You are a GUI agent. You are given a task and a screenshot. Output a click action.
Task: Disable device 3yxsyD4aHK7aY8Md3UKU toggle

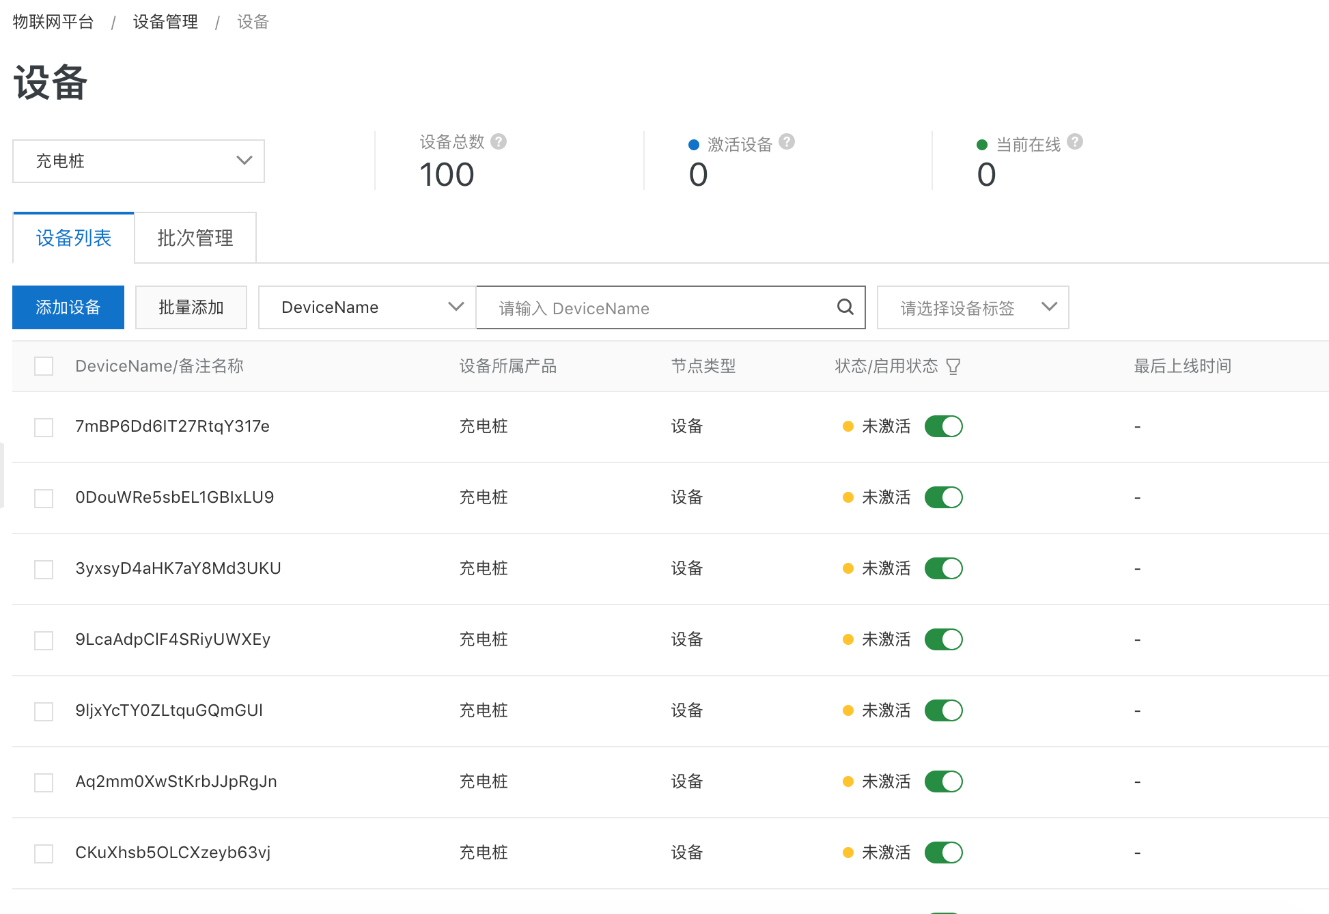pos(944,568)
